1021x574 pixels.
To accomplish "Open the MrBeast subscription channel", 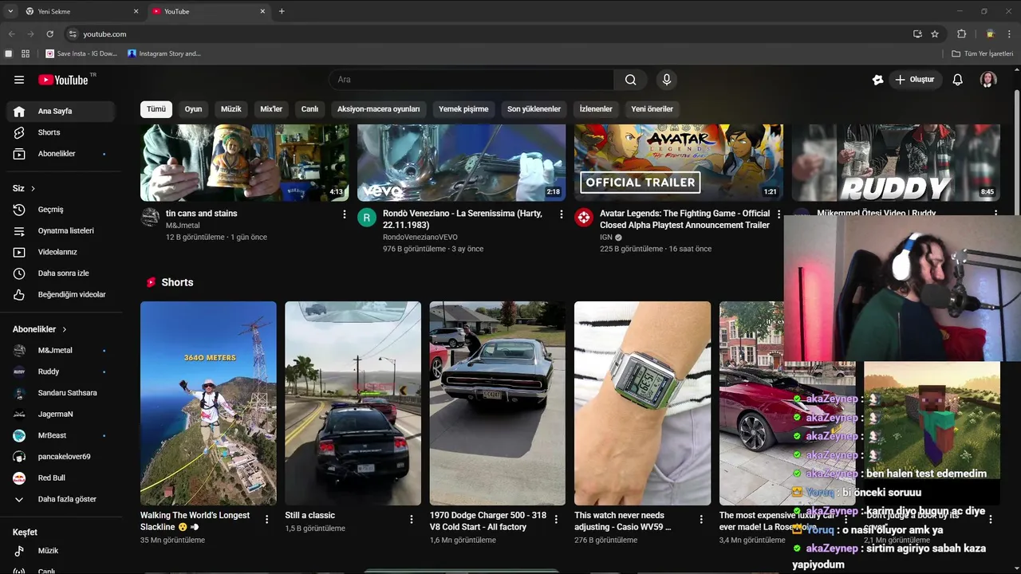I will [61, 435].
